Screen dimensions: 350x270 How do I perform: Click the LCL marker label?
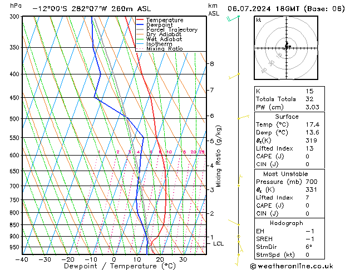click(218, 244)
